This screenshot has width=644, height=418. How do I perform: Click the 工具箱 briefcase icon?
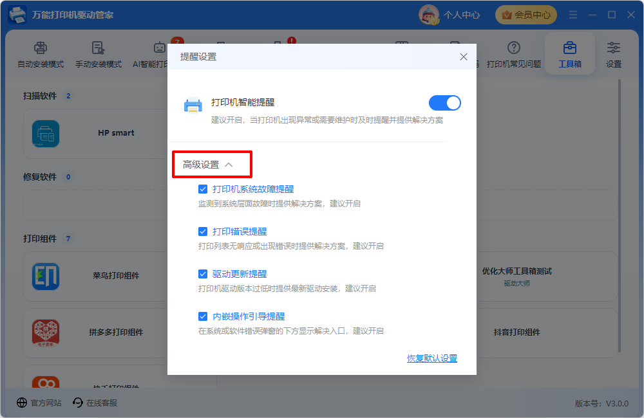[570, 48]
